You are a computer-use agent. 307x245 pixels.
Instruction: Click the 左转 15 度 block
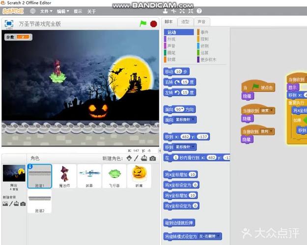(x=180, y=93)
